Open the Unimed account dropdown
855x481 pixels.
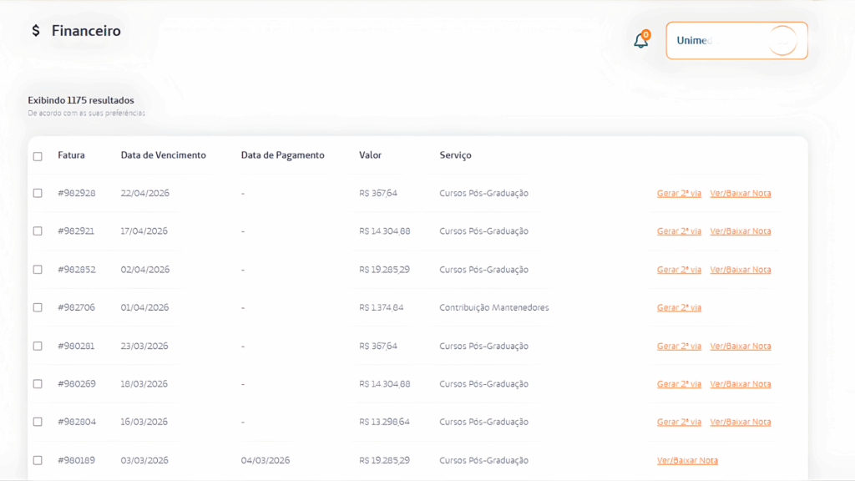(x=736, y=40)
